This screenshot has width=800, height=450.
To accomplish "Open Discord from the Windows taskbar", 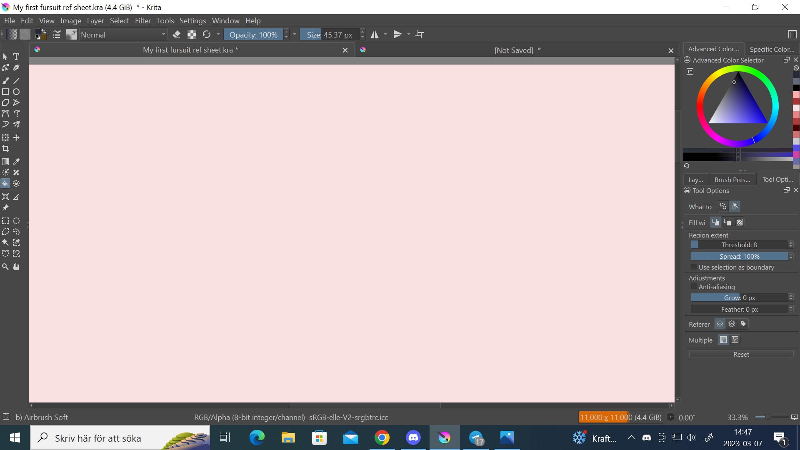I will tap(413, 438).
